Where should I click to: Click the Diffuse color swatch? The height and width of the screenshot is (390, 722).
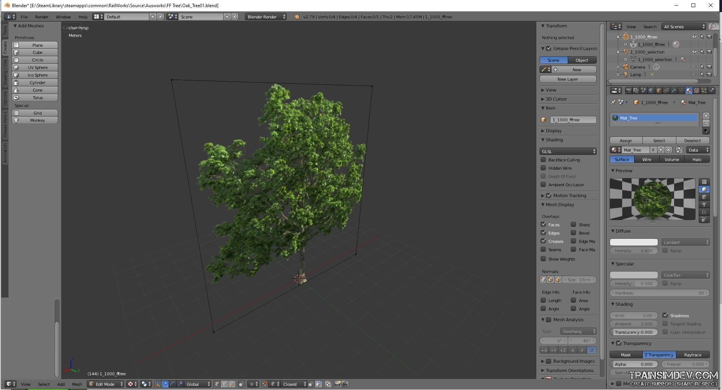click(634, 242)
